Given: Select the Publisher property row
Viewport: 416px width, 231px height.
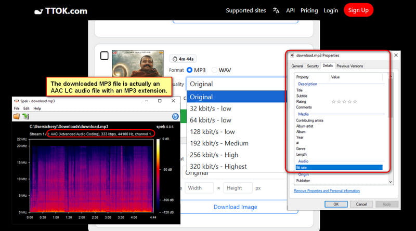Looking at the screenshot, I should [x=339, y=181].
